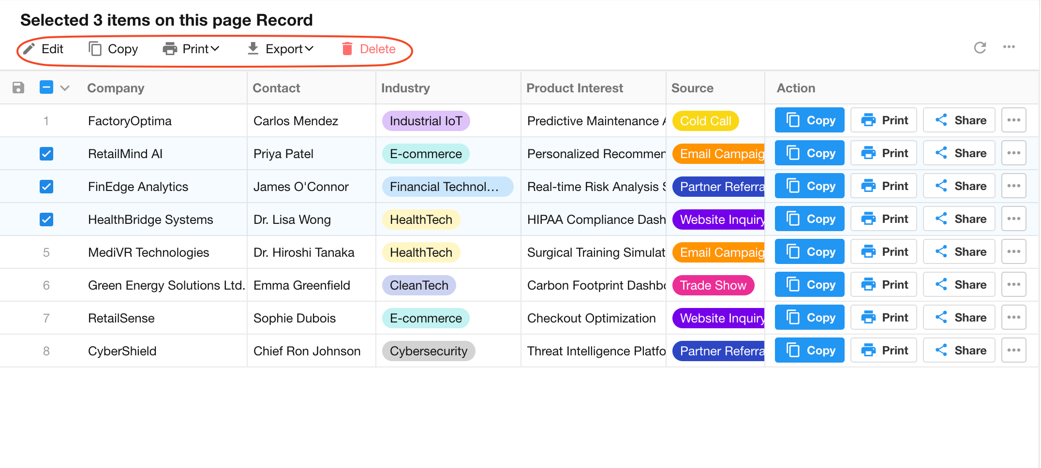Select row 6 for Green Energy Solutions
The image size is (1041, 468).
tap(46, 285)
